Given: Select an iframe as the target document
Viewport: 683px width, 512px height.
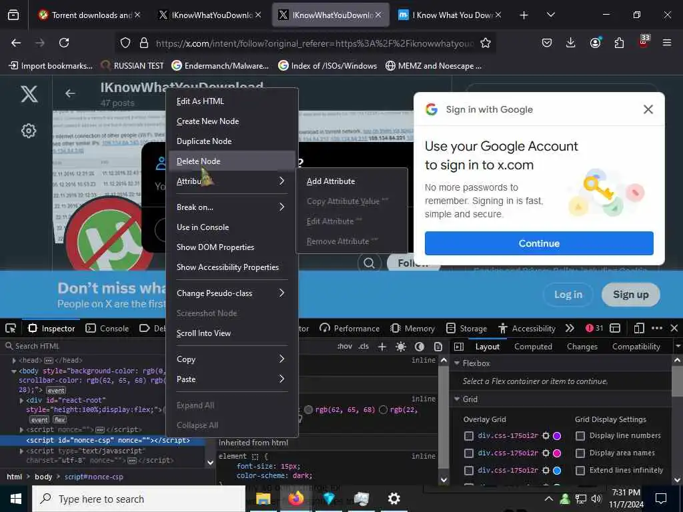Looking at the screenshot, I should (x=615, y=328).
